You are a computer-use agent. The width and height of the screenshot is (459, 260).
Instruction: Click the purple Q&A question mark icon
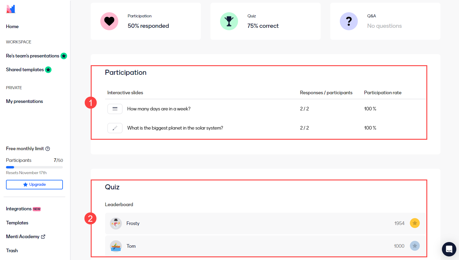pos(349,21)
